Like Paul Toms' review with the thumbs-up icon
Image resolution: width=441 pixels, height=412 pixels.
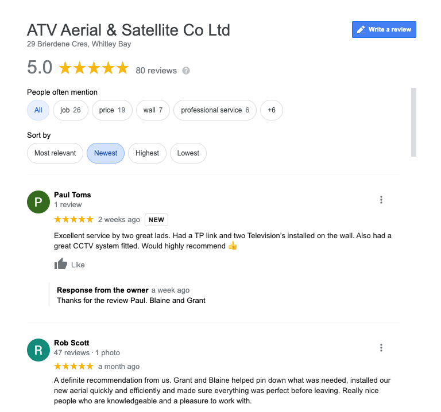61,264
